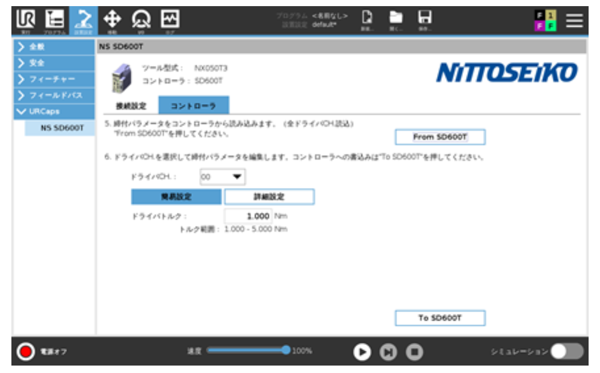This screenshot has width=600, height=373.
Task: Click the driver torque input field
Action: click(248, 216)
